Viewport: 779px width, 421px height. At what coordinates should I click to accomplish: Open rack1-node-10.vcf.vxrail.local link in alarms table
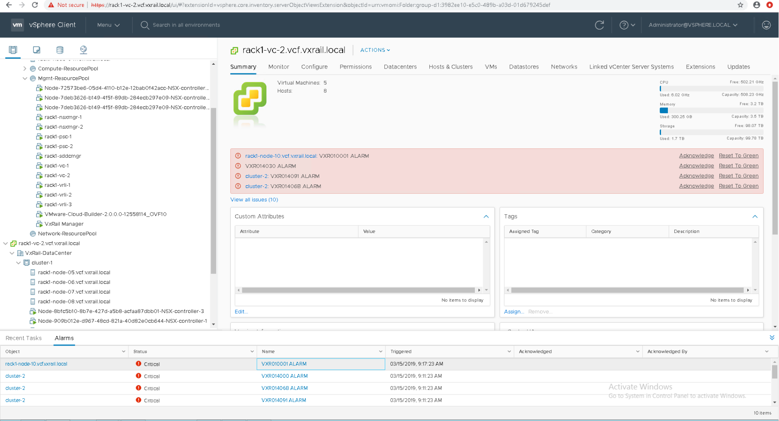coord(36,364)
